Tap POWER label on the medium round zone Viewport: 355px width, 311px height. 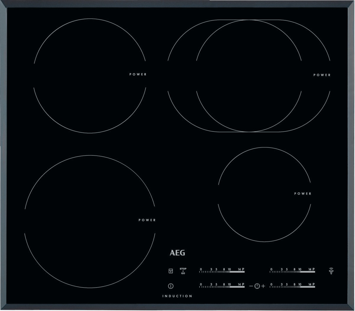pos(138,74)
